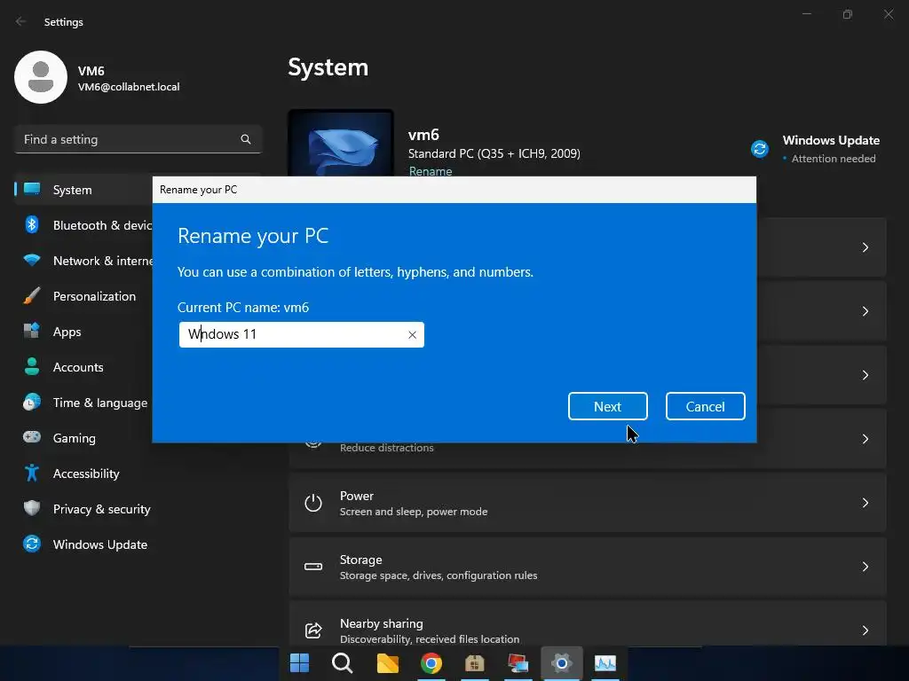The image size is (909, 681).
Task: Click the Time & language clock icon
Action: click(x=32, y=402)
